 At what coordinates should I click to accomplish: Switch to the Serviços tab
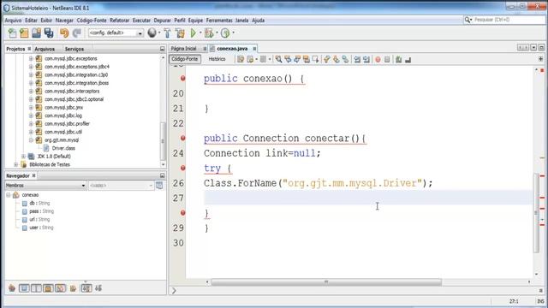(x=74, y=49)
